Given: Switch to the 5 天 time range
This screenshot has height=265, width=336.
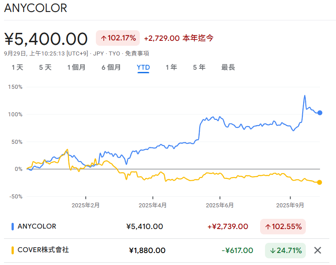Looking at the screenshot, I should [x=45, y=67].
